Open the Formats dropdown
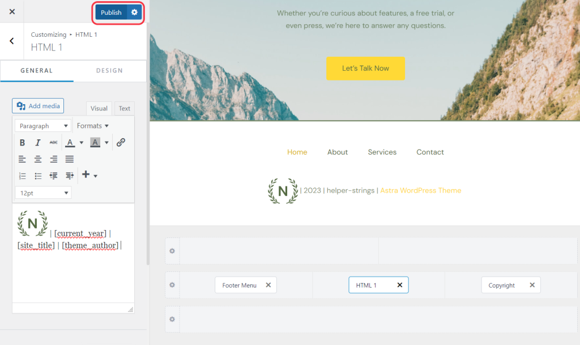Viewport: 580px width, 345px height. click(92, 126)
